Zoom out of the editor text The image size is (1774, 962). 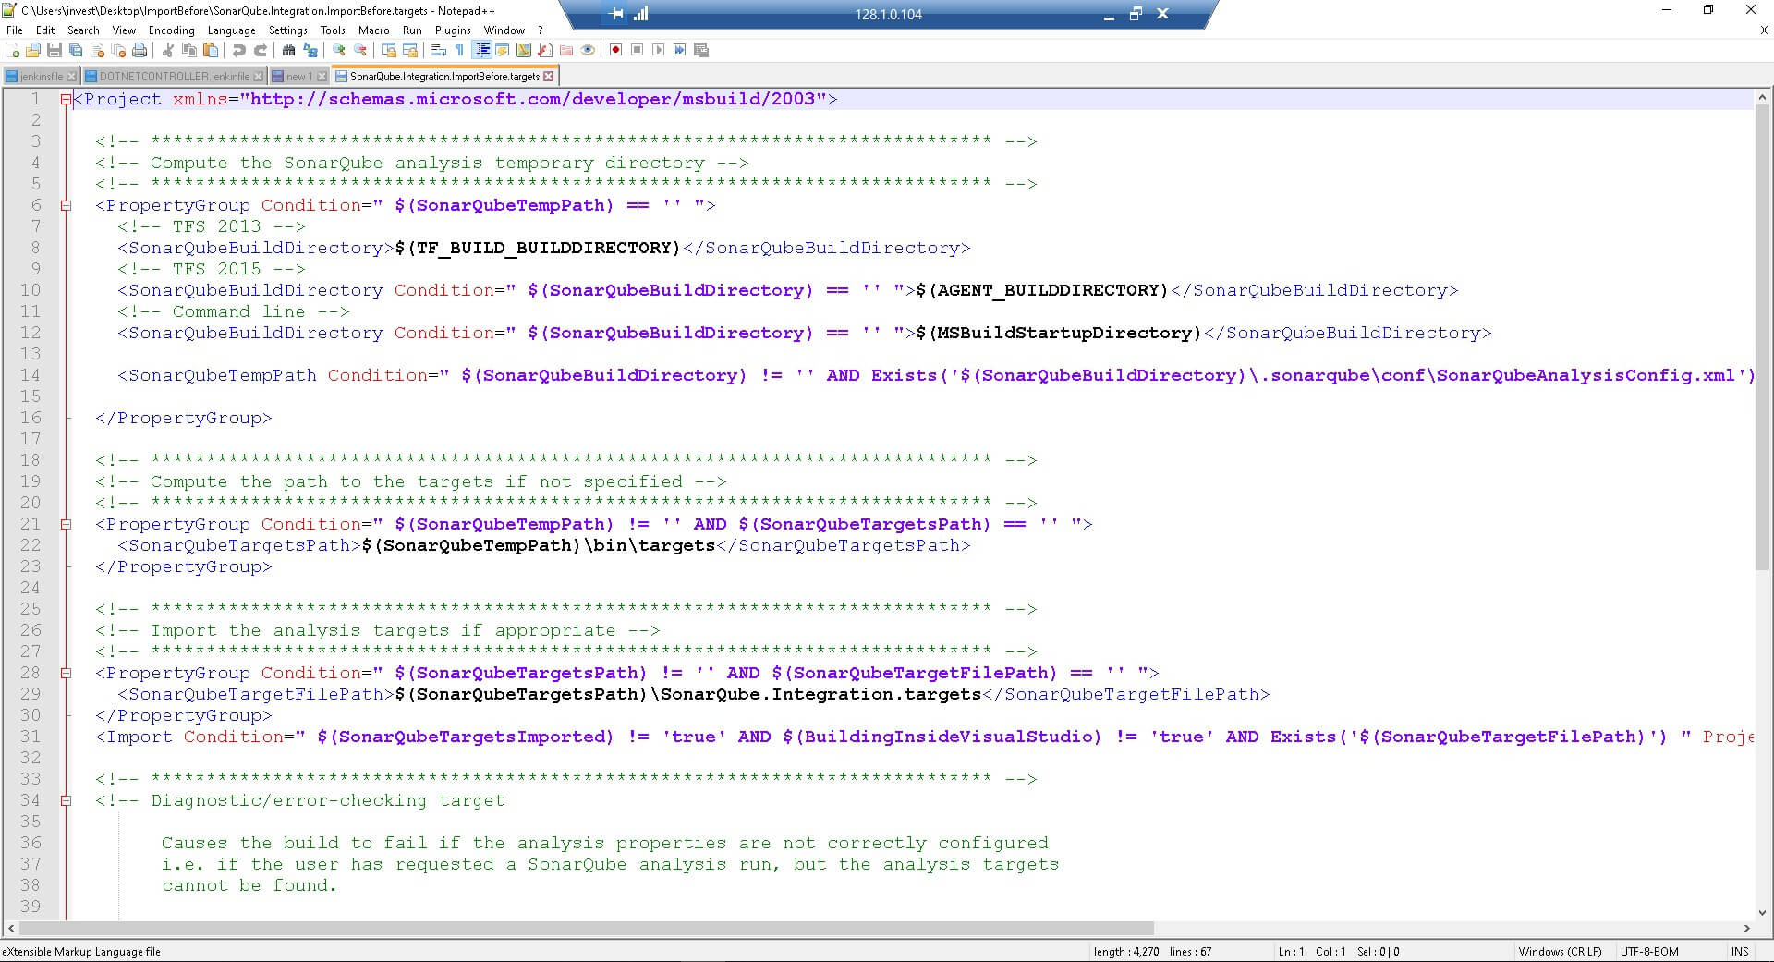360,50
